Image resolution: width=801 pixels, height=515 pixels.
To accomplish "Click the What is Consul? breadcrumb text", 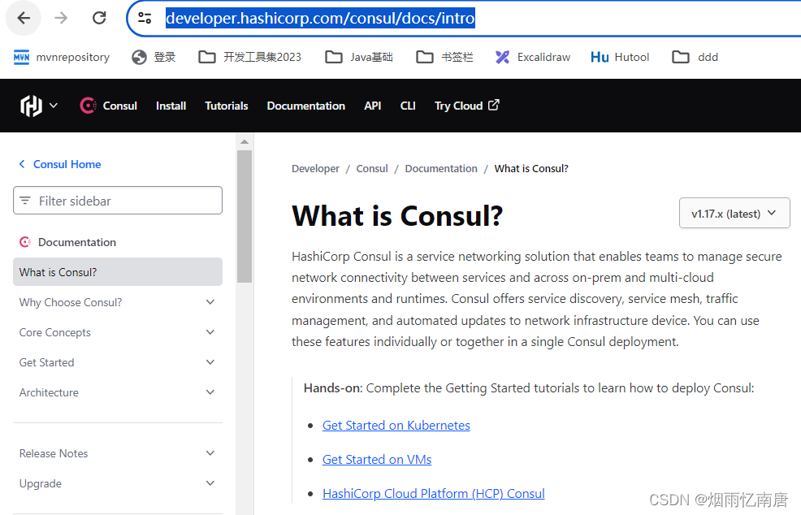I will (x=530, y=169).
